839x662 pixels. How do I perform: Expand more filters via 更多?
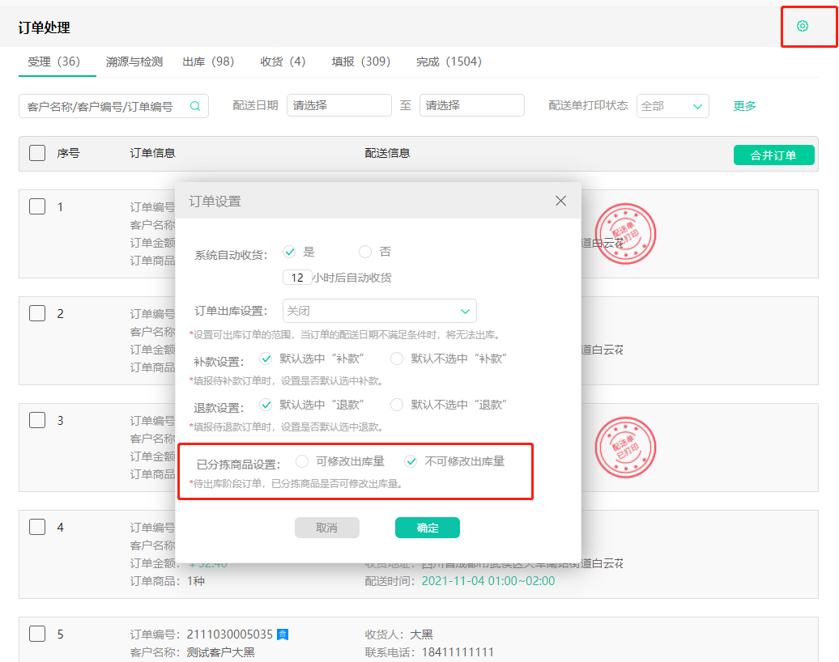coord(743,105)
